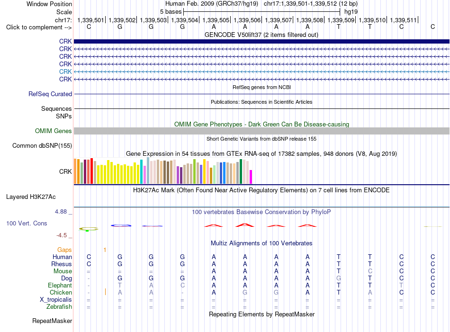Select the X_tropicalis alignment row label
This screenshot has width=450, height=332.
[x=56, y=300]
